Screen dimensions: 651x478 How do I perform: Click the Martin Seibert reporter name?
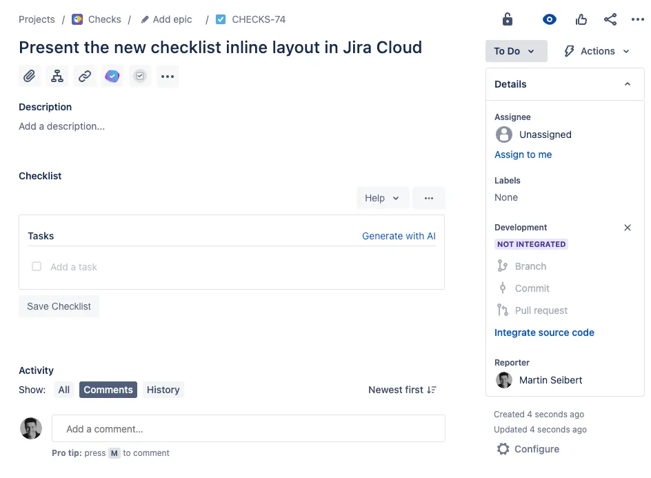pos(550,380)
